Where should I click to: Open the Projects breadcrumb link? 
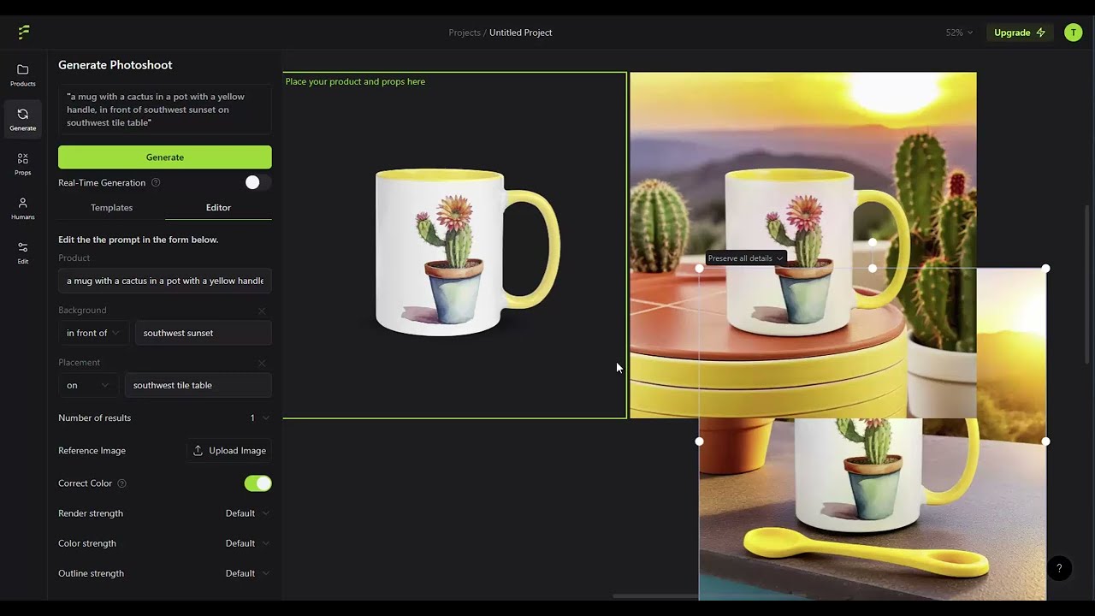click(x=465, y=33)
